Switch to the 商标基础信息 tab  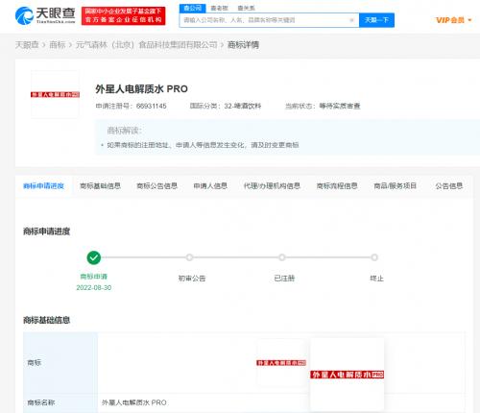100,186
